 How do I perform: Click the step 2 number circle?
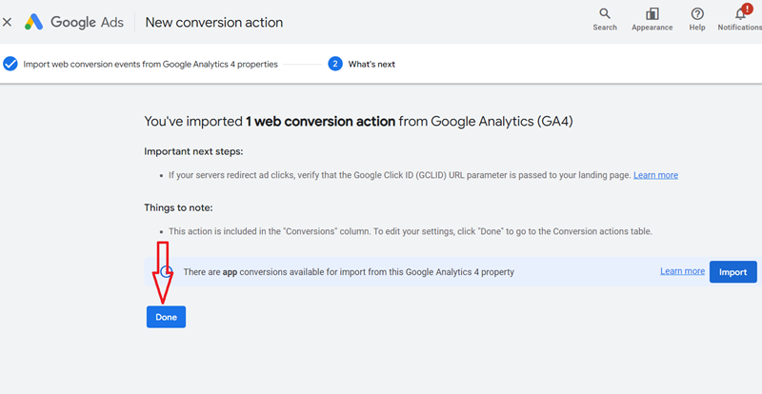click(335, 64)
